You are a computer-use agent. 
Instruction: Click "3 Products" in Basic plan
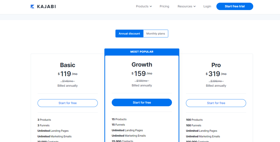coord(44,120)
